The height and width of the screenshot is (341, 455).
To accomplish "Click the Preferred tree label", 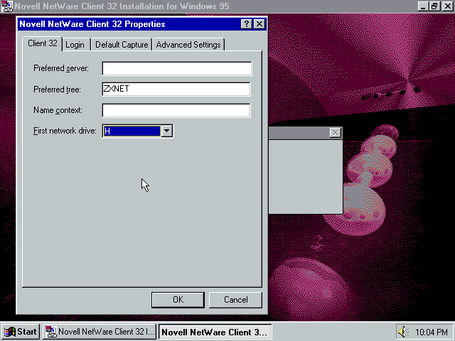I will click(57, 90).
